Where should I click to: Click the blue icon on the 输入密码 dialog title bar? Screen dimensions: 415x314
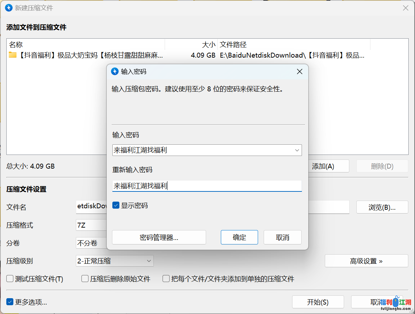pos(114,71)
